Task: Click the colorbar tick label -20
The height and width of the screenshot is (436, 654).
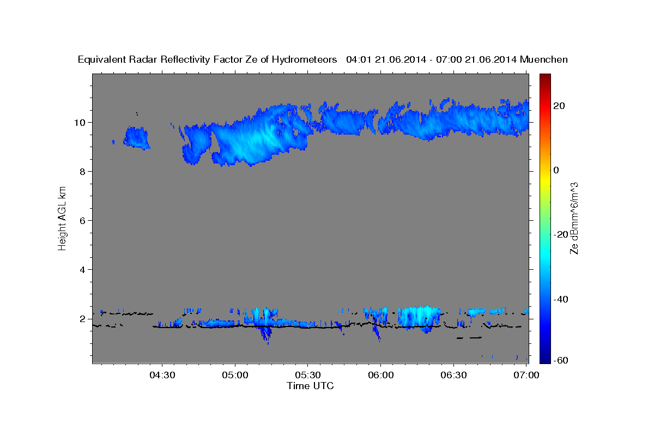Action: click(560, 234)
